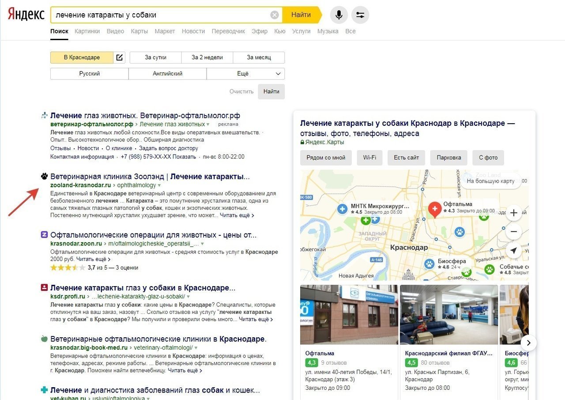The width and height of the screenshot is (565, 400).
Task: Filter results by За сутки
Action: (x=155, y=57)
